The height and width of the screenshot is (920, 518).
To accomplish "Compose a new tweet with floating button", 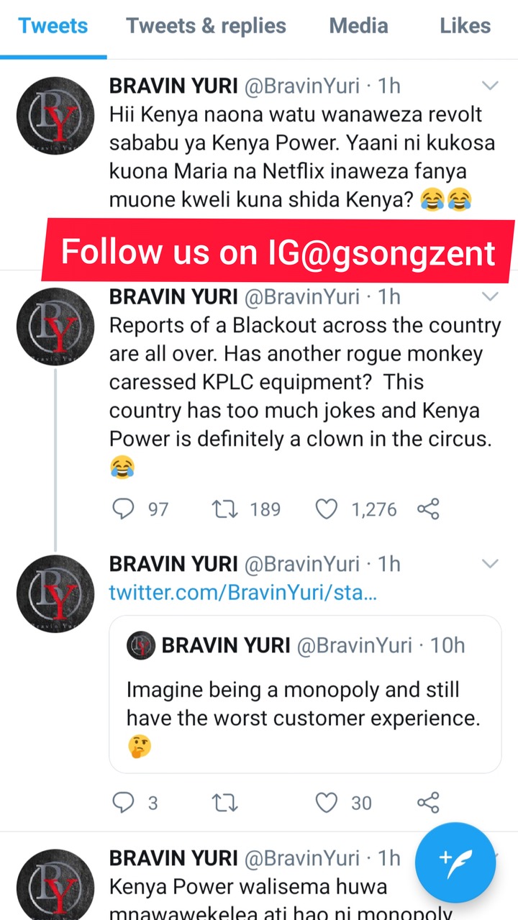I will click(x=455, y=863).
